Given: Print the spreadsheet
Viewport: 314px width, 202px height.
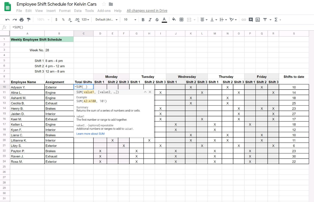Looking at the screenshot, I should point(21,20).
